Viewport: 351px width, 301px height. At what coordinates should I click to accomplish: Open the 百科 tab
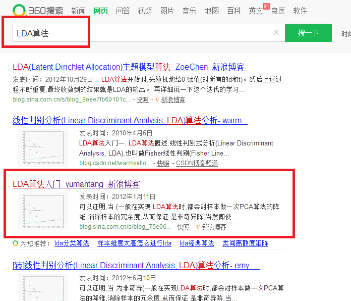(x=233, y=11)
